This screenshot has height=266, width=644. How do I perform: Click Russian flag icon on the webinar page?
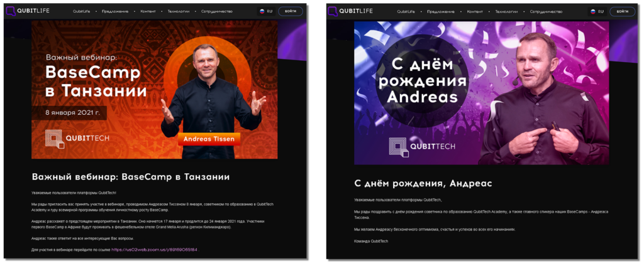pos(262,11)
